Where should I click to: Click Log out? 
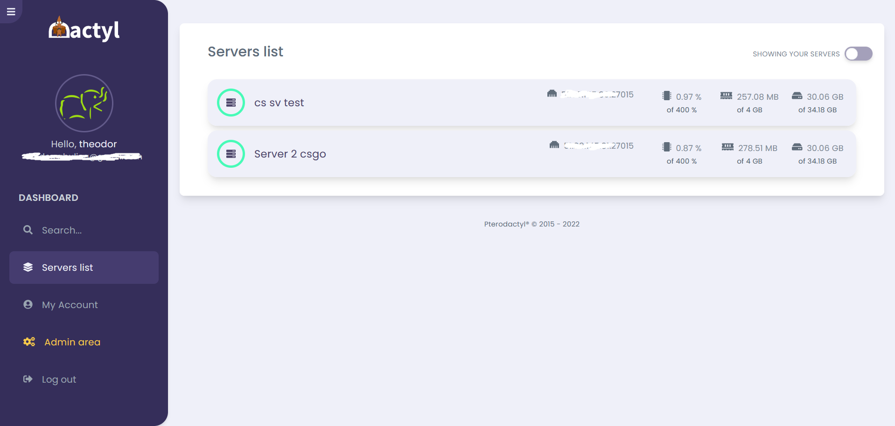[x=59, y=379]
